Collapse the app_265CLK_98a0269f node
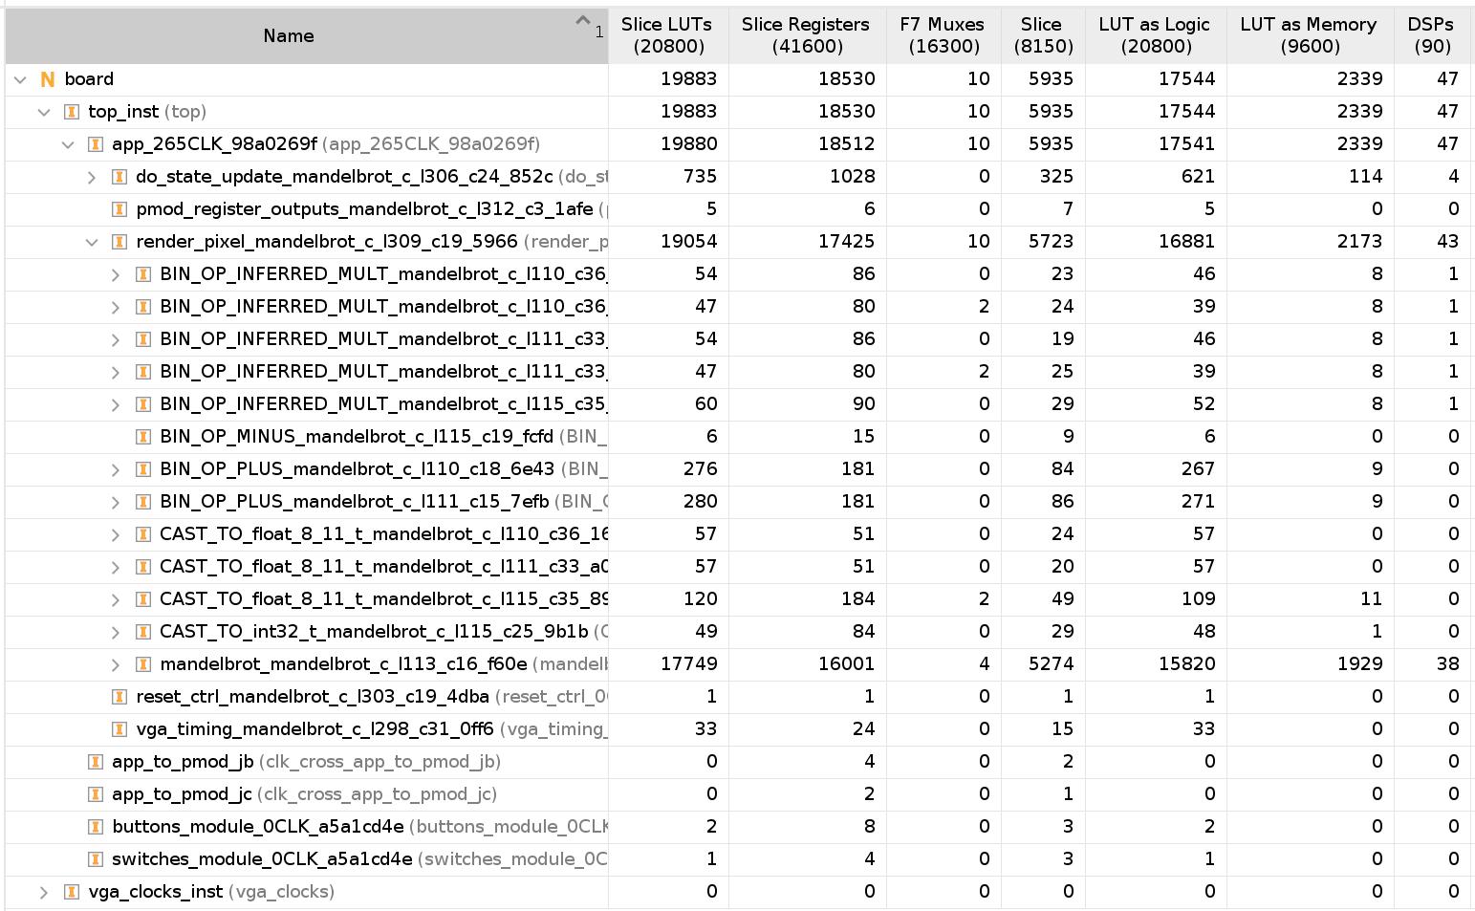This screenshot has width=1475, height=911. pos(68,144)
